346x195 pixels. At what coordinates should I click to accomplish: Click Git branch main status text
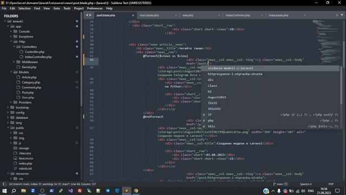coord(52,184)
